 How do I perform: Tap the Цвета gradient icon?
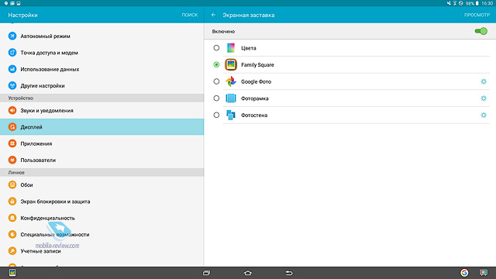(x=231, y=48)
